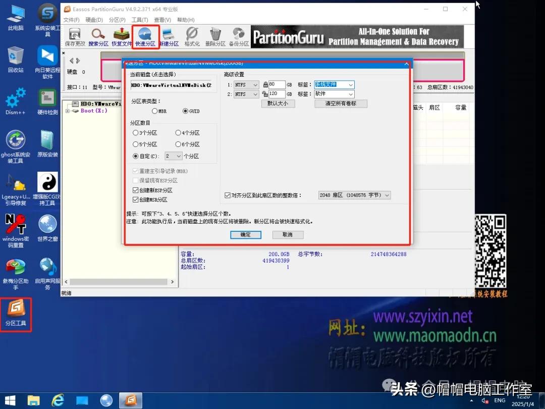Open the Dism++ desktop shortcut
Screen dimensions: 545x409
(x=16, y=100)
